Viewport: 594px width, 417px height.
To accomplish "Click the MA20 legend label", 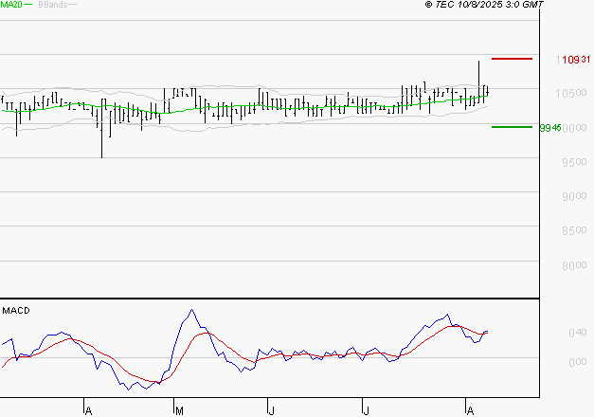I will pos(10,6).
